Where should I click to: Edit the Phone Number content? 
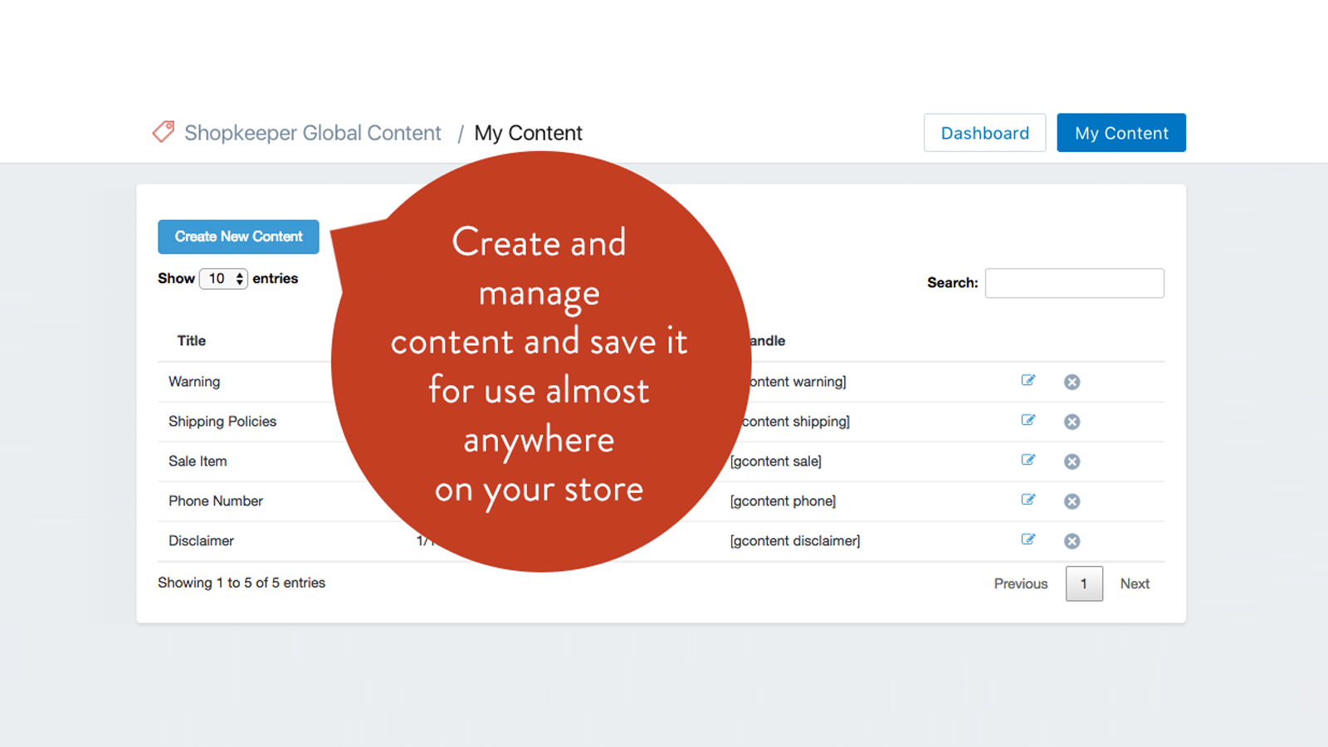(1028, 500)
